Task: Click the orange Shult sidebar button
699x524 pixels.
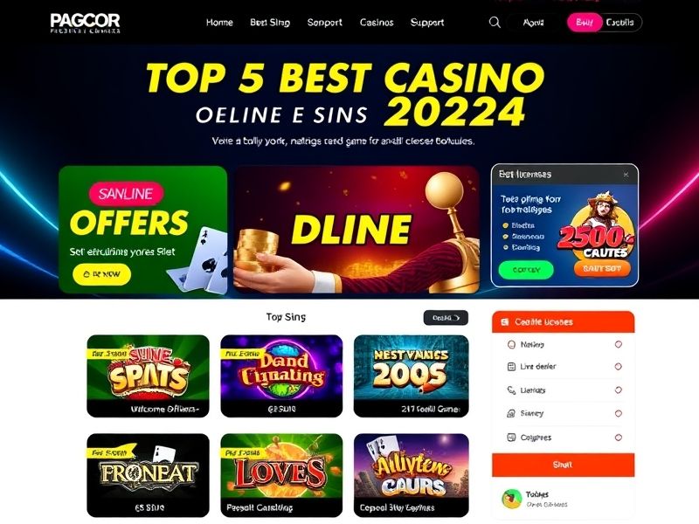Action: 563,465
